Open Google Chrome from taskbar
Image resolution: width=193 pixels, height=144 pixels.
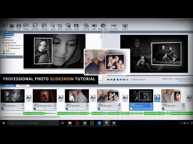pyautogui.click(x=84, y=123)
